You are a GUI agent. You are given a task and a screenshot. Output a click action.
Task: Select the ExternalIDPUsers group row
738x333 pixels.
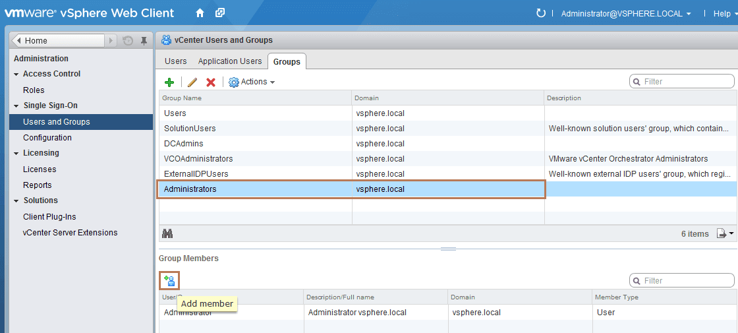click(x=448, y=174)
